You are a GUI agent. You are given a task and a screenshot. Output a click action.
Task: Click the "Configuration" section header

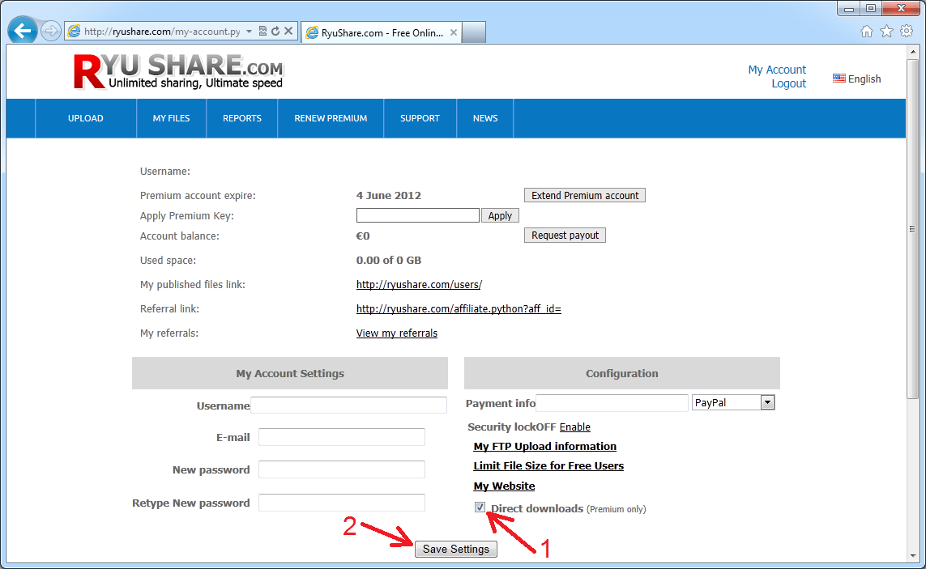tap(622, 373)
